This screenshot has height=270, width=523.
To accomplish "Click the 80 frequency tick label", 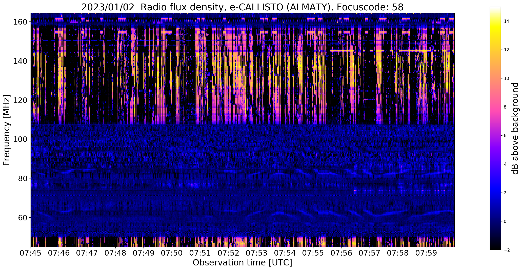I will tap(23, 178).
